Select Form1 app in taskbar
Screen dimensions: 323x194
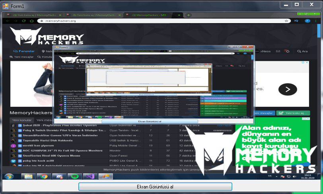click(105, 176)
